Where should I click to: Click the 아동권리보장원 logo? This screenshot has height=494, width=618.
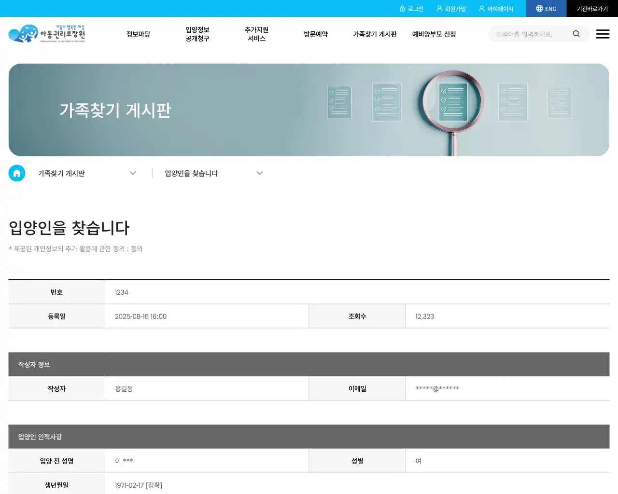coord(47,34)
